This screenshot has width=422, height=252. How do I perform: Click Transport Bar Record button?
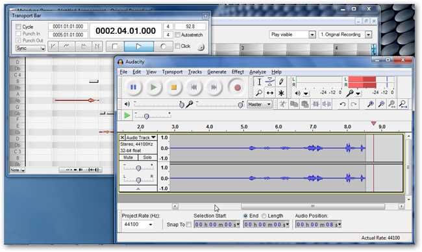tap(164, 47)
